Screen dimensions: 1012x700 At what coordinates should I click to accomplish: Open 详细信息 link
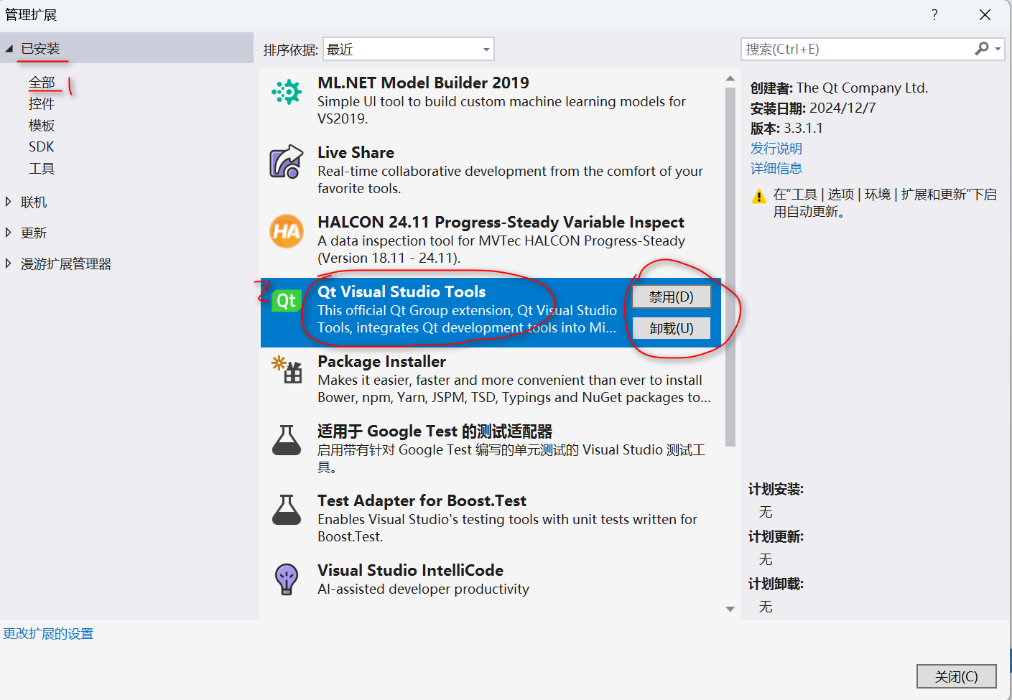coord(776,168)
